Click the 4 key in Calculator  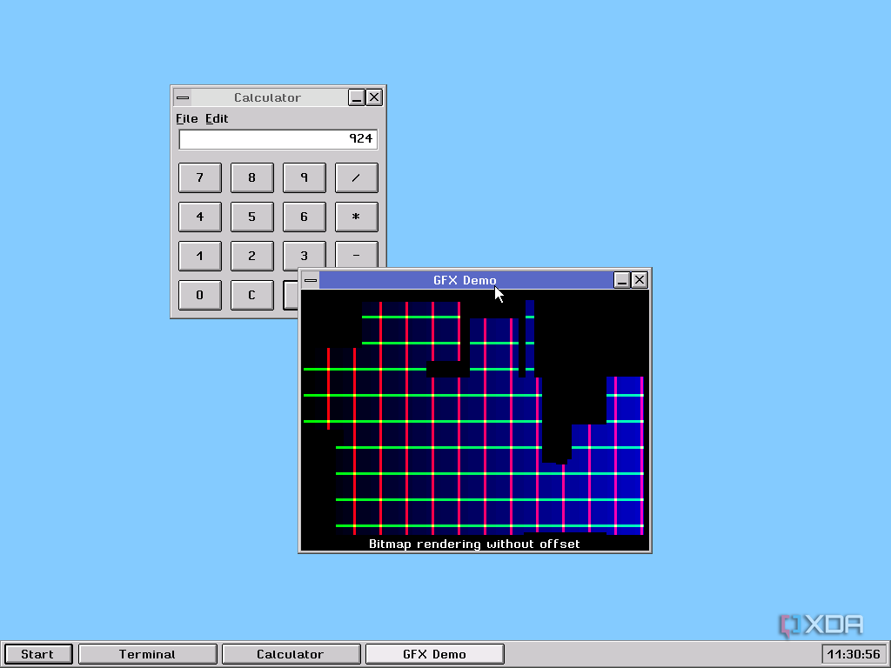(x=200, y=217)
